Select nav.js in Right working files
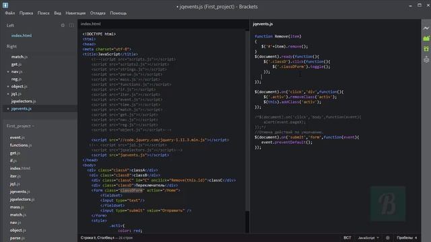Viewport: 431px width, 242px height. pyautogui.click(x=16, y=72)
